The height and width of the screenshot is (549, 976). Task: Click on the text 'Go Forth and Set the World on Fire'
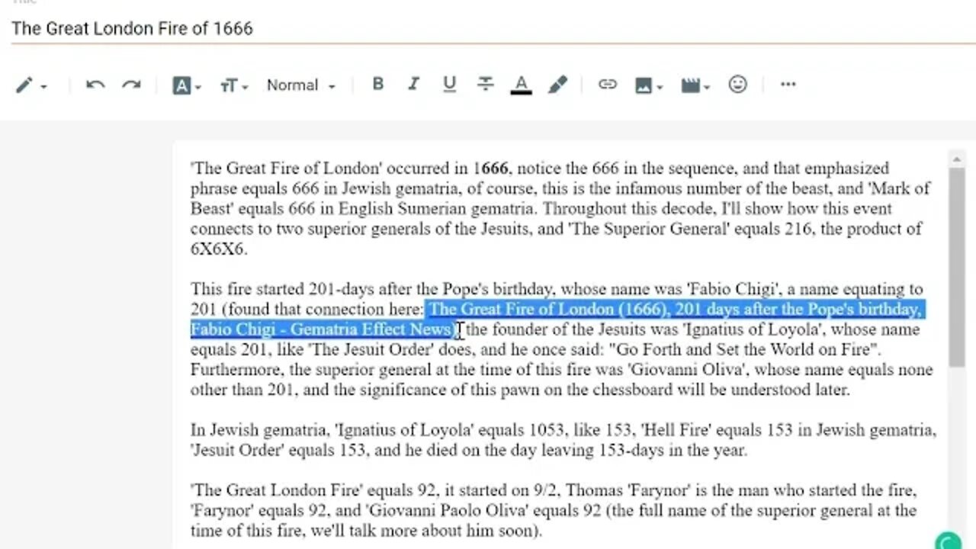point(744,350)
